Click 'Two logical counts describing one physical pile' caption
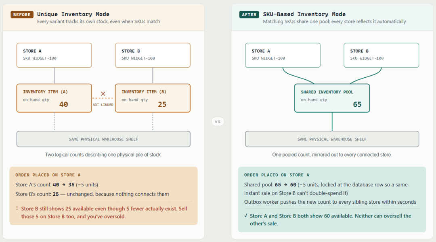 (x=103, y=155)
